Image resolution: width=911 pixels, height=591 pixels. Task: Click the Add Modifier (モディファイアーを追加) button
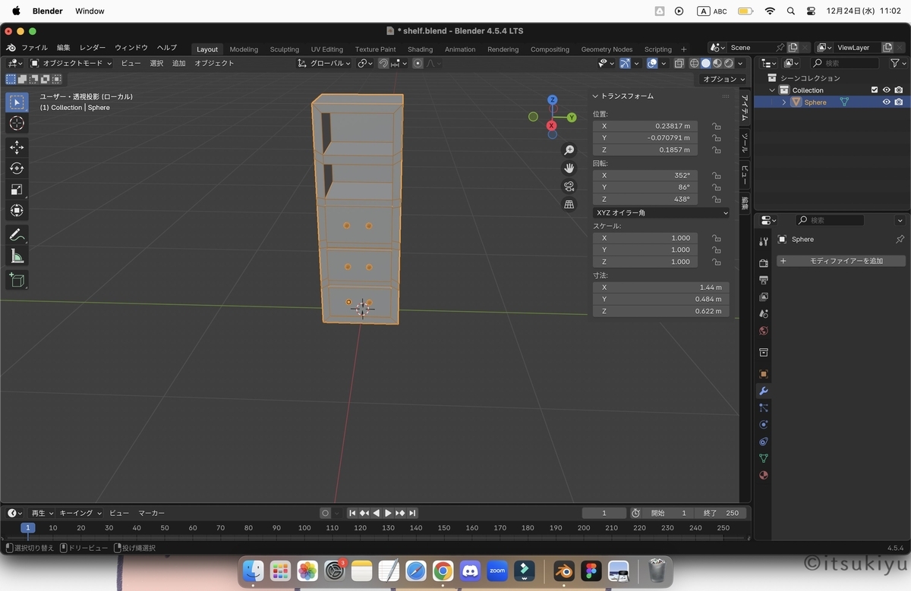point(840,261)
